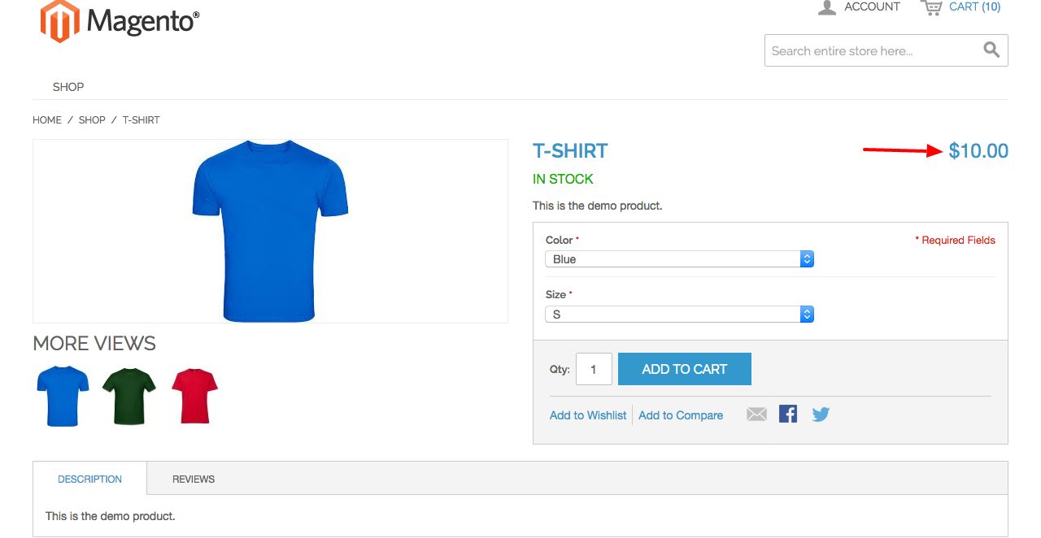The width and height of the screenshot is (1041, 538).
Task: Select the Description tab
Action: (89, 479)
